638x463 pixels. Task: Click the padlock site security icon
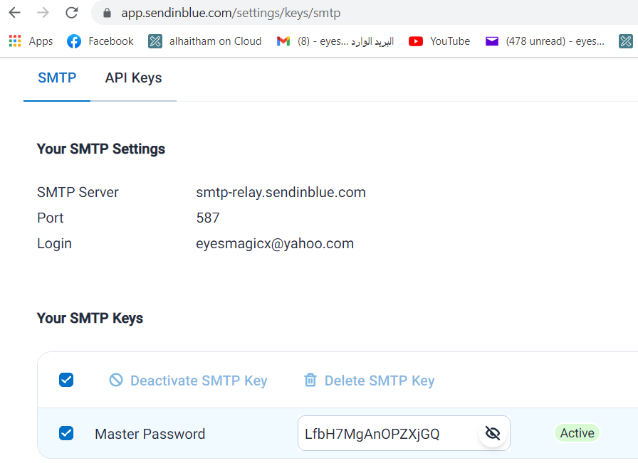(107, 13)
